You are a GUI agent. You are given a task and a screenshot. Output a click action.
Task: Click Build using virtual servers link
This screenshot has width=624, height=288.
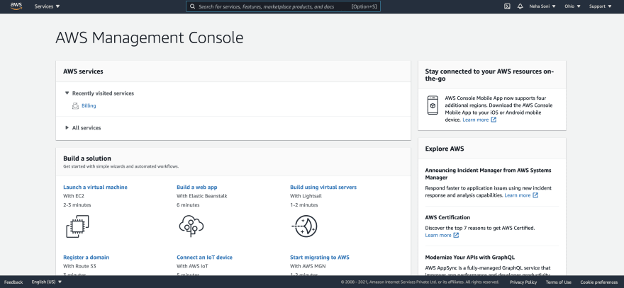pos(323,187)
